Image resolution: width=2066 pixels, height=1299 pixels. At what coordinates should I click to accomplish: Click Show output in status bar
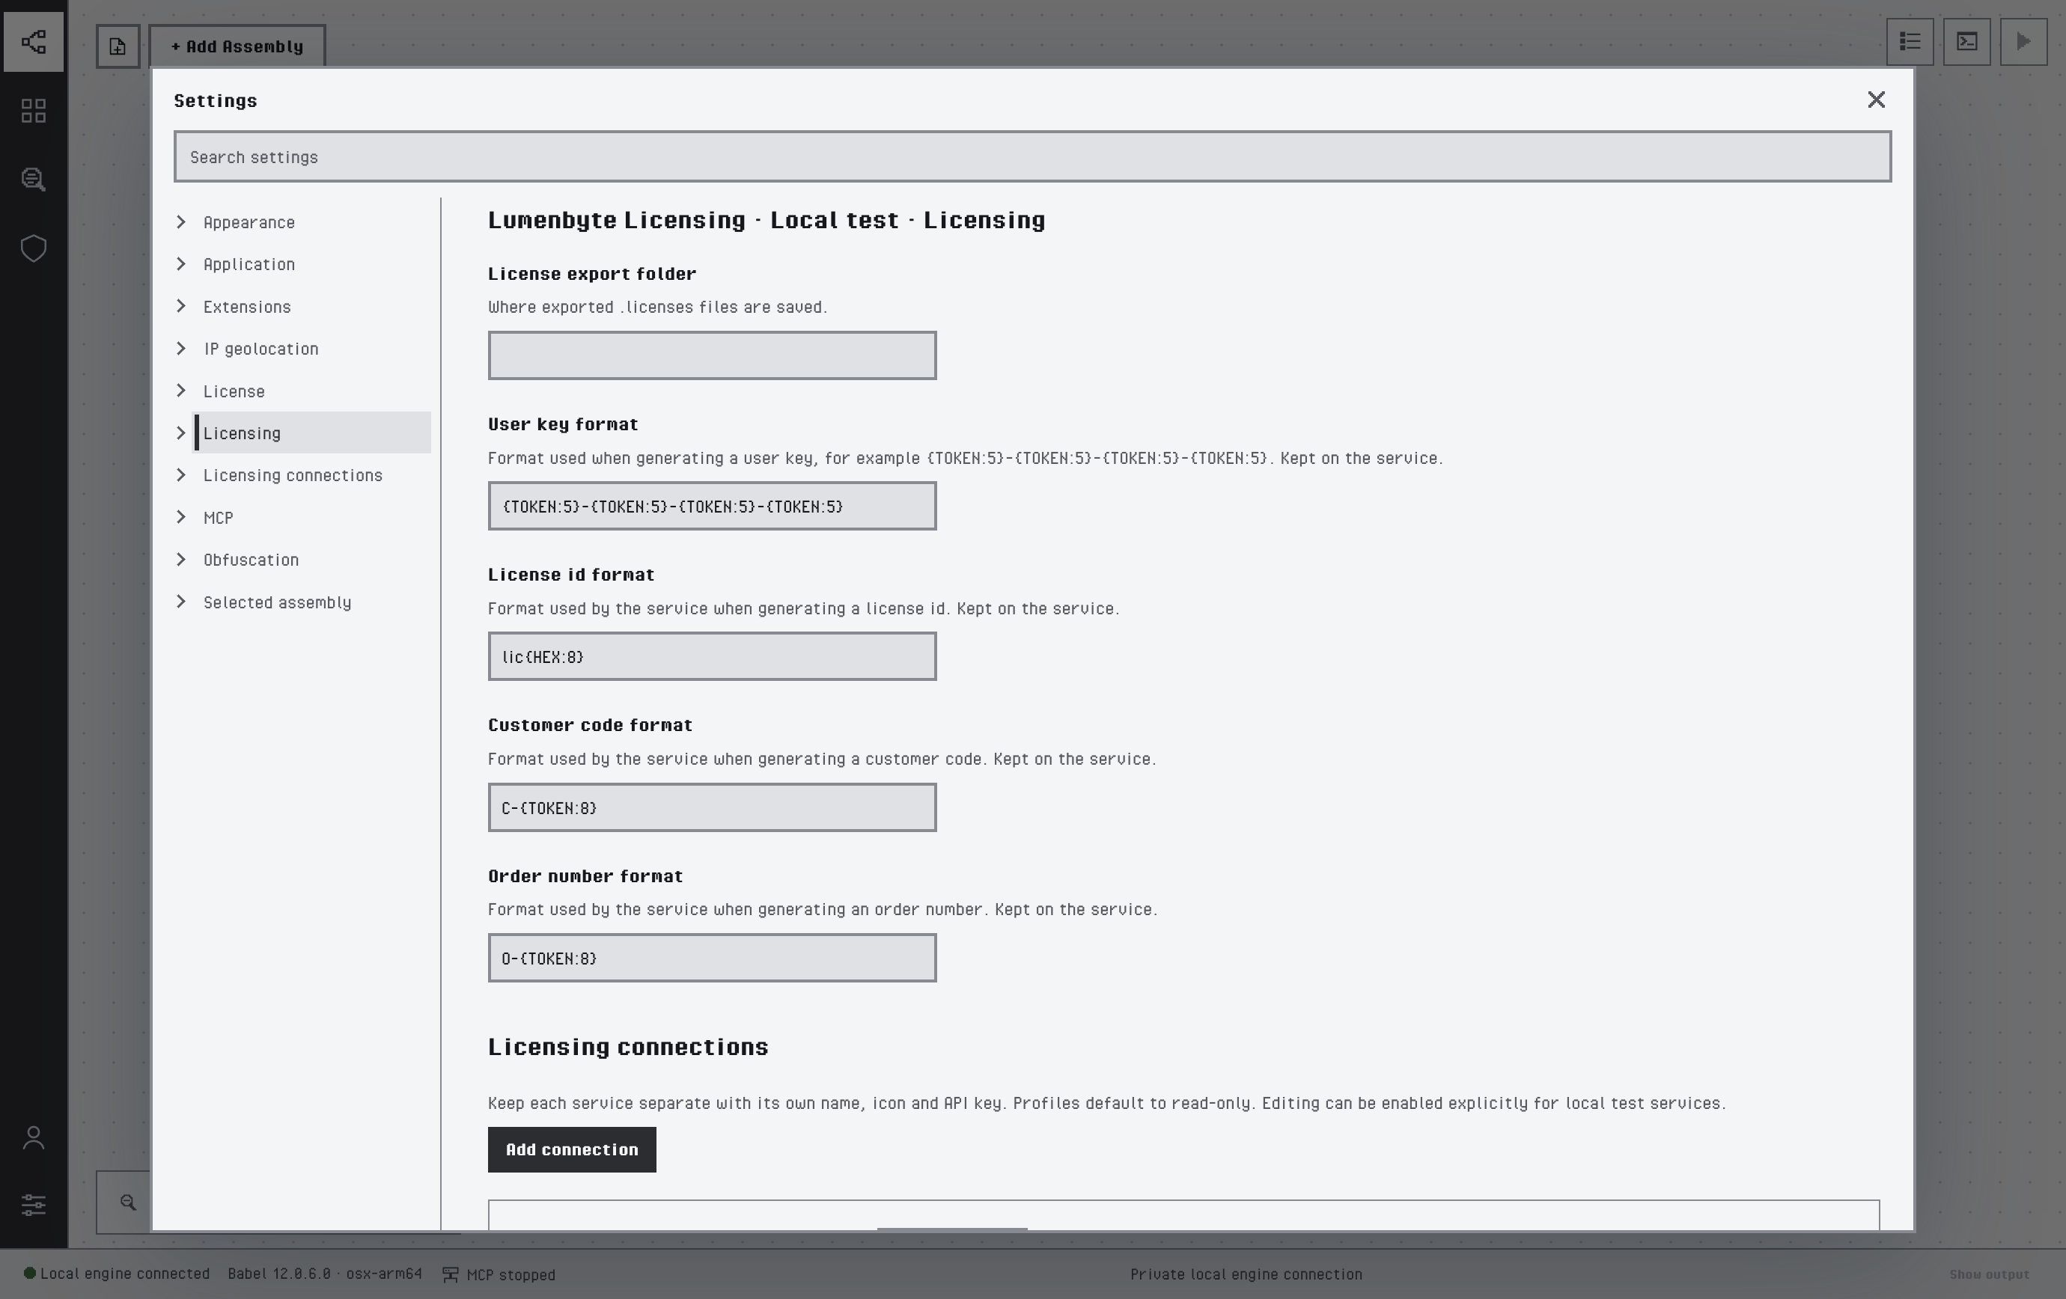(x=1989, y=1274)
